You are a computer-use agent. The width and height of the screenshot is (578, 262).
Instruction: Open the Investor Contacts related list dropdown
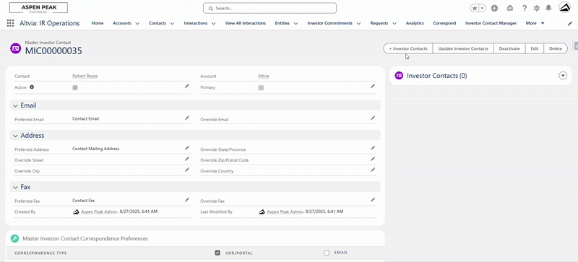[x=563, y=76]
